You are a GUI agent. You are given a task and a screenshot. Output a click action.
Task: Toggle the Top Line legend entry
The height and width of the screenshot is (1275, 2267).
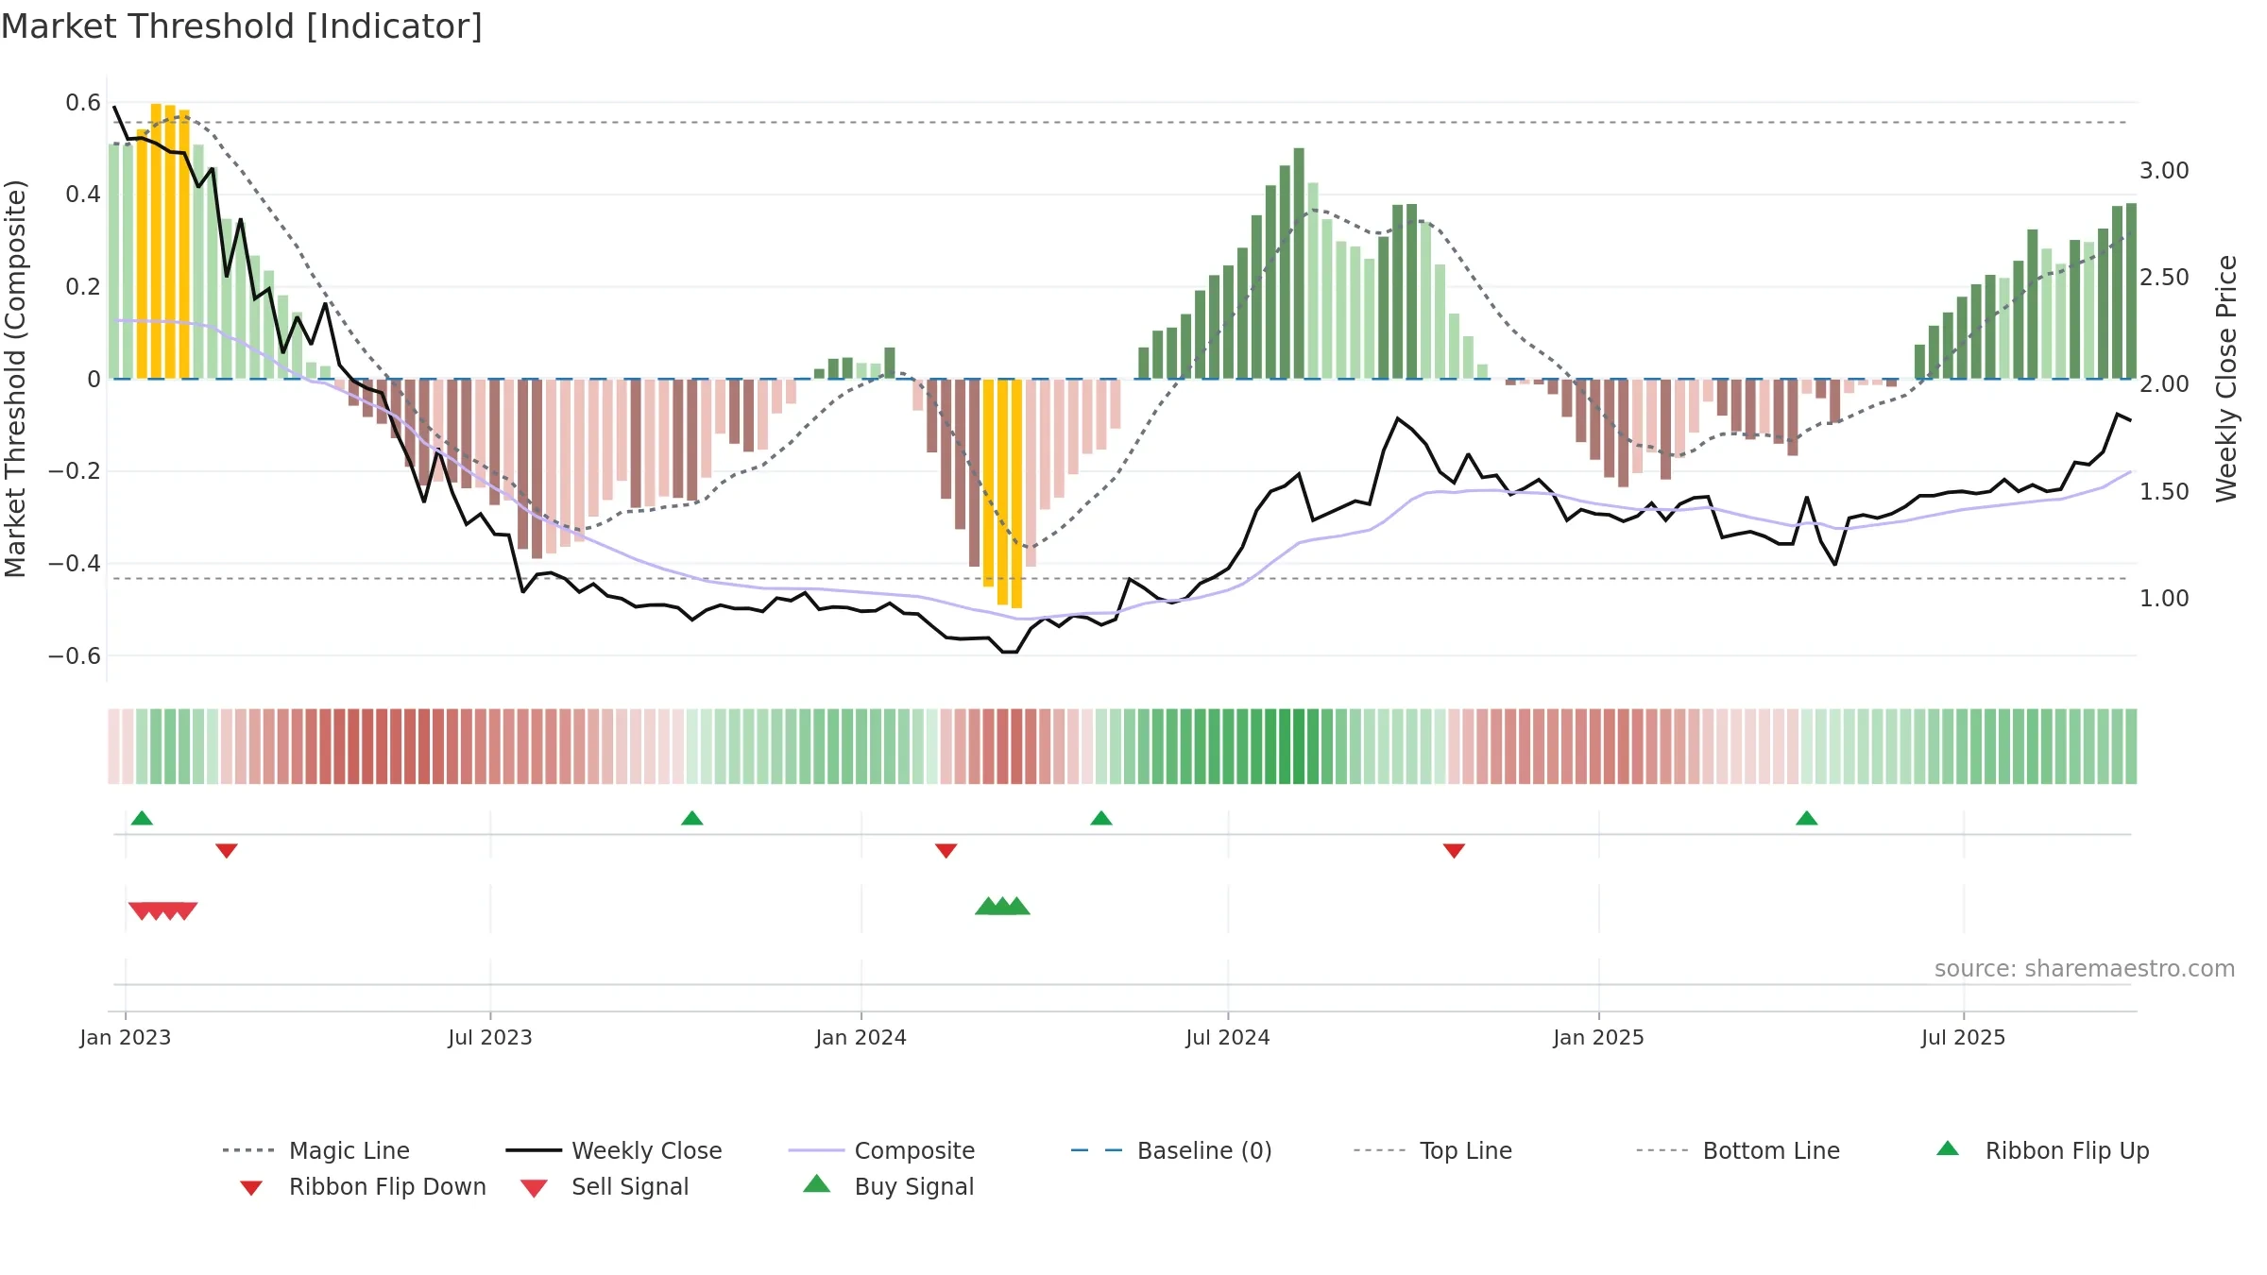click(1433, 1150)
